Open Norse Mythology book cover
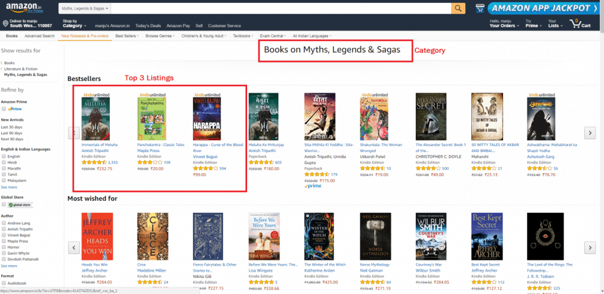604x294 pixels. pyautogui.click(x=376, y=236)
